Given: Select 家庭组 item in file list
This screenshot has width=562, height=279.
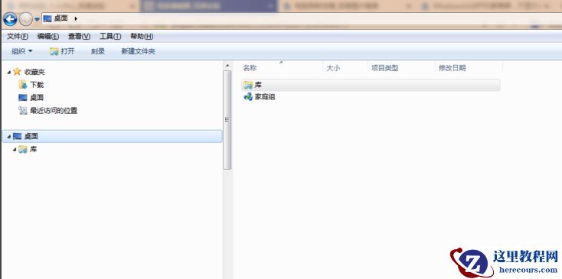Looking at the screenshot, I should [260, 97].
